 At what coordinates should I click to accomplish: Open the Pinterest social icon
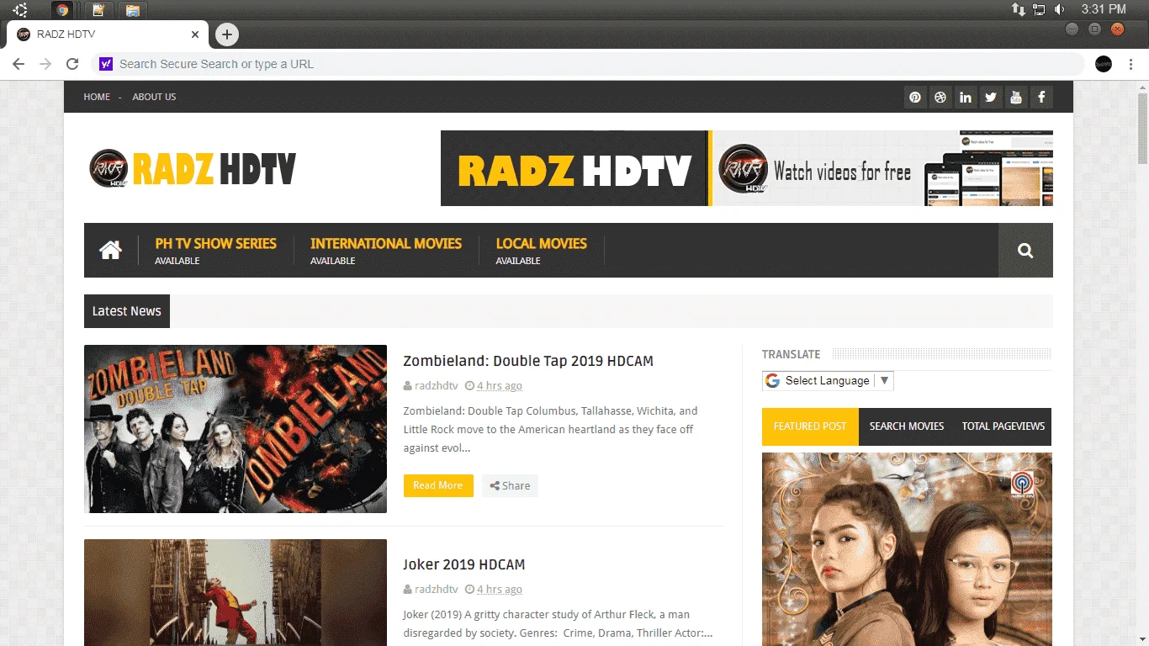pyautogui.click(x=915, y=97)
